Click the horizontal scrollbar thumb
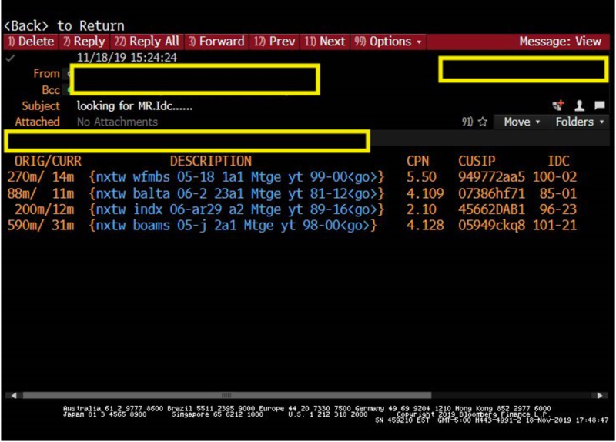The width and height of the screenshot is (616, 442). tap(226, 395)
